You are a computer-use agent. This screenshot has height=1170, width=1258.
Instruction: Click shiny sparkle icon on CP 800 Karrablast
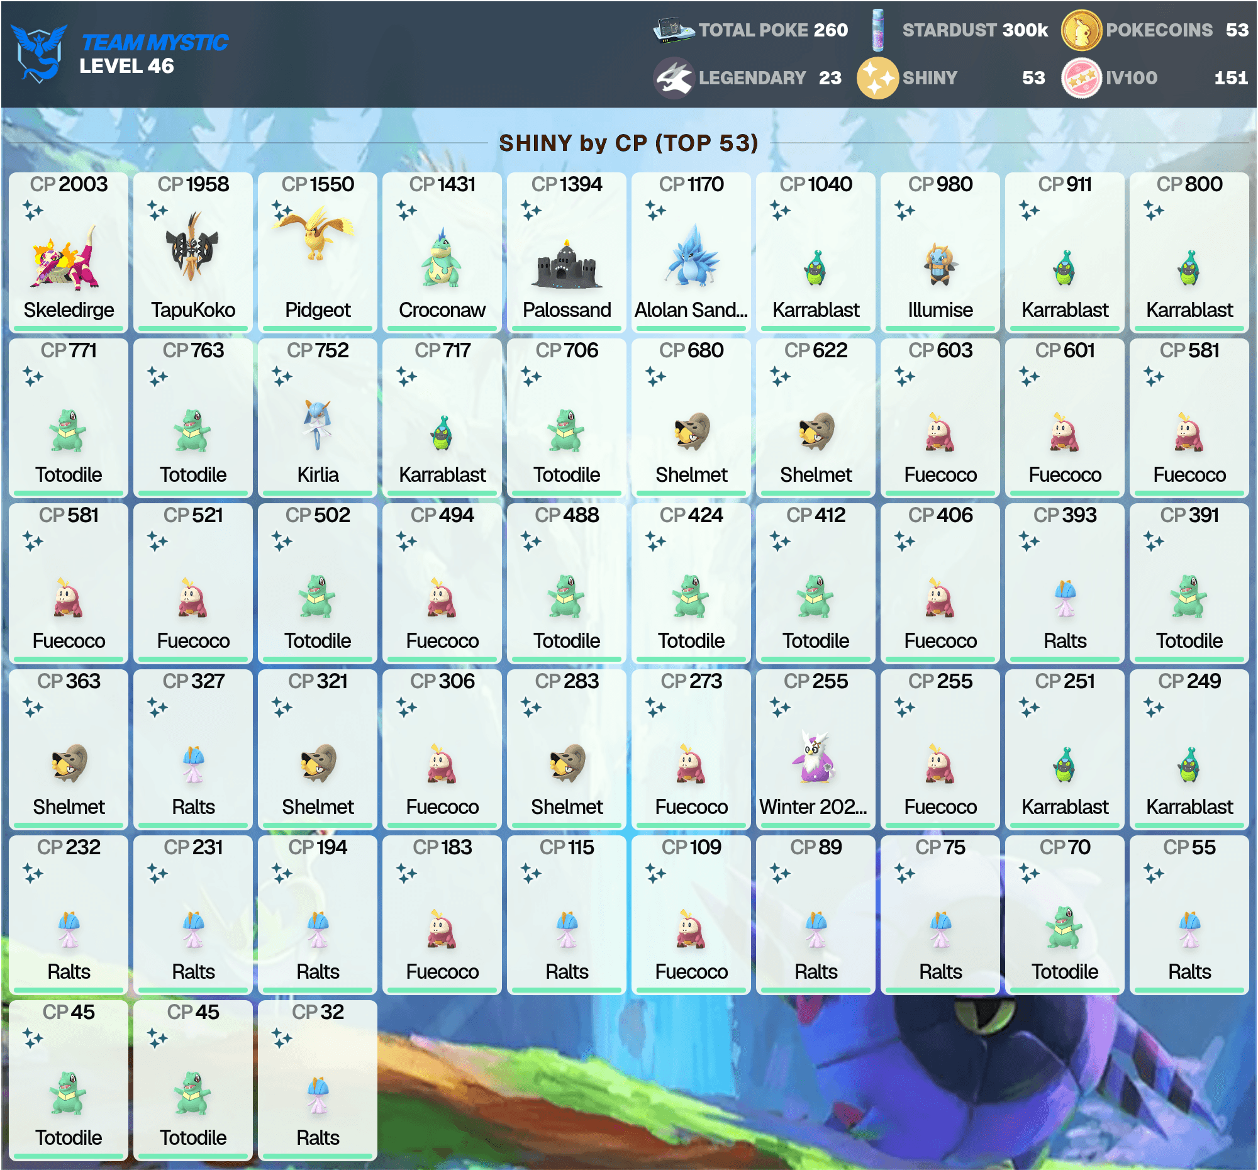tap(1154, 209)
